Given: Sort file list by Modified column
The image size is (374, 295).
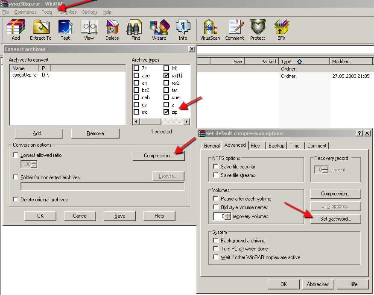Looking at the screenshot, I should (x=351, y=62).
